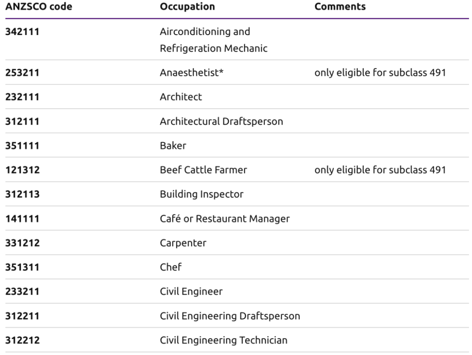The width and height of the screenshot is (472, 355).
Task: Click the Civil Engineering Technician occupation
Action: (224, 340)
